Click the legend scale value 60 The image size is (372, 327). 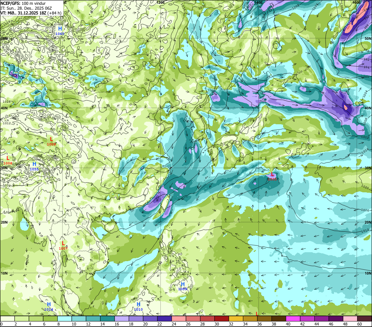(x=359, y=324)
